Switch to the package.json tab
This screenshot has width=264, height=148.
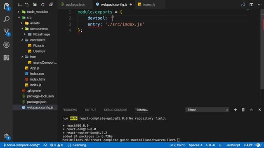pyautogui.click(x=75, y=5)
